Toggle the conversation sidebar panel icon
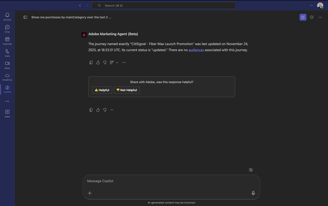 (x=25, y=17)
